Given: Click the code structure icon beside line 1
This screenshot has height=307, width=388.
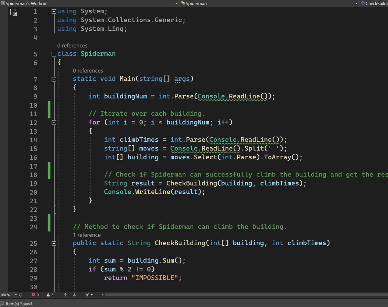Looking at the screenshot, I should [x=13, y=13].
